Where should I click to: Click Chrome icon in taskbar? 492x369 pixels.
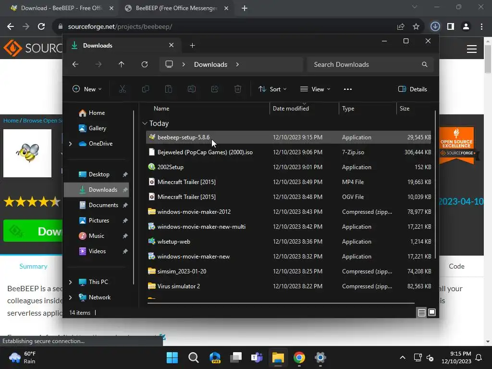point(299,357)
